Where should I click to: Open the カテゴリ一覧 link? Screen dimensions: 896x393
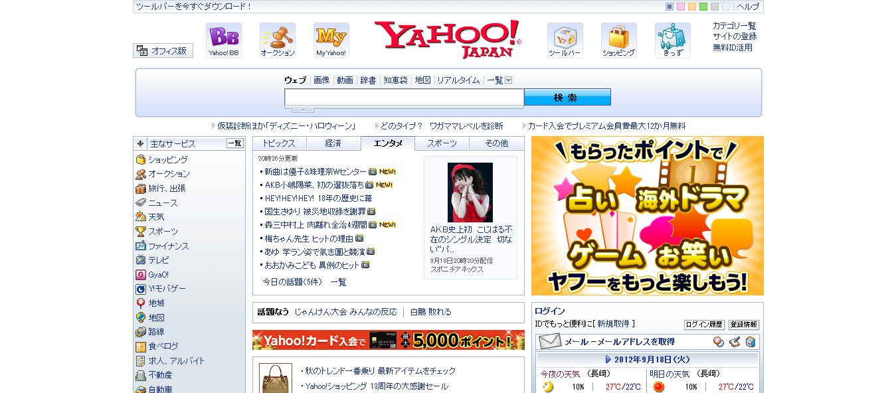[735, 26]
